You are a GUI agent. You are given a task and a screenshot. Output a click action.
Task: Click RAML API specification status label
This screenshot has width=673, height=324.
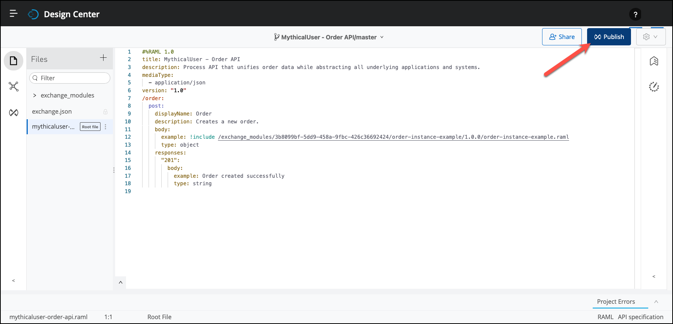pos(630,317)
